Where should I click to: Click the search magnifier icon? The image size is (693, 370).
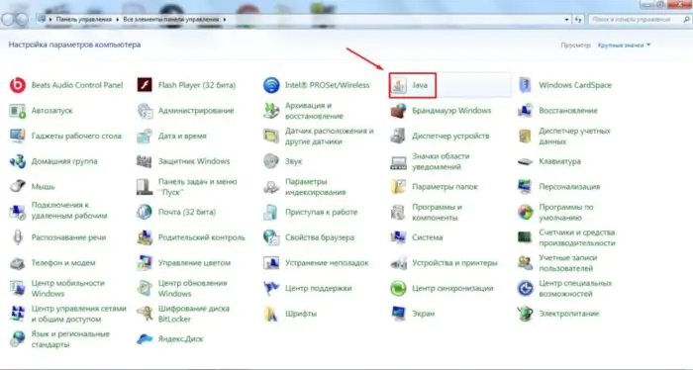686,20
